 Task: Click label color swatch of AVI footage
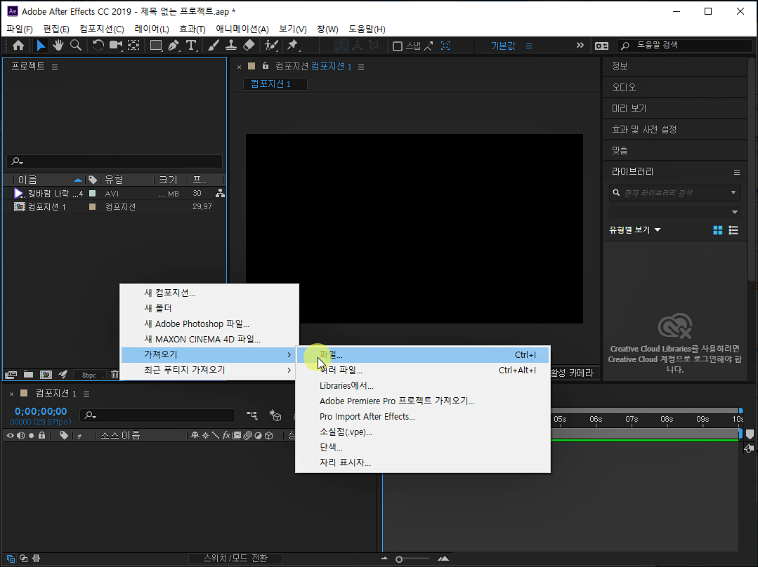(x=92, y=193)
